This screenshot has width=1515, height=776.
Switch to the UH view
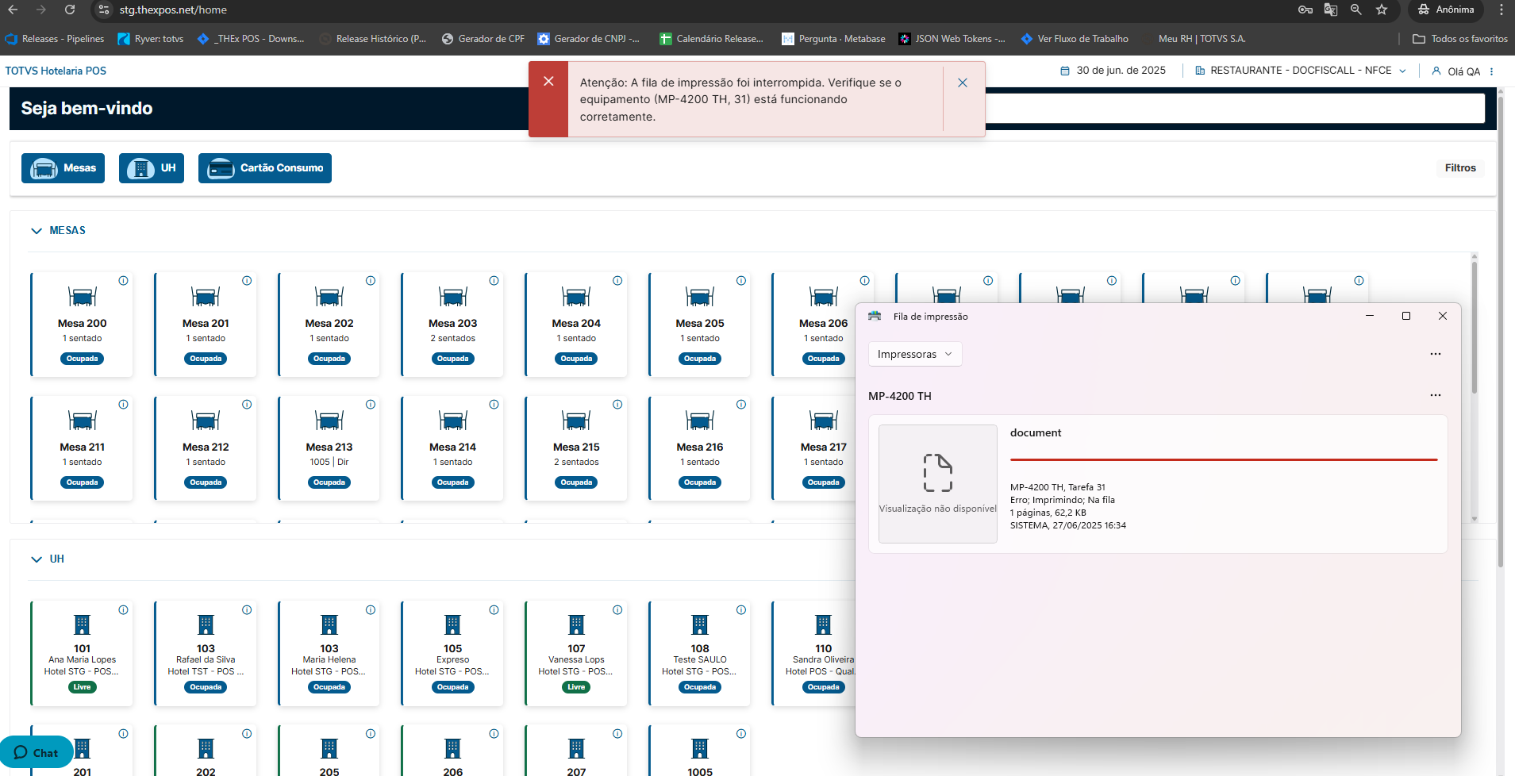click(152, 168)
